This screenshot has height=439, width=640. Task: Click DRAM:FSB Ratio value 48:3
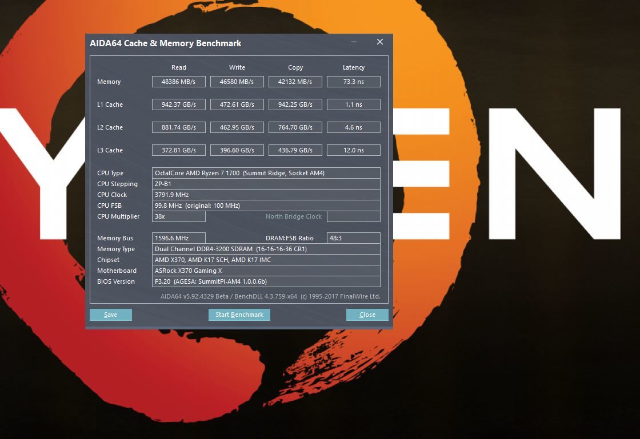pos(354,238)
